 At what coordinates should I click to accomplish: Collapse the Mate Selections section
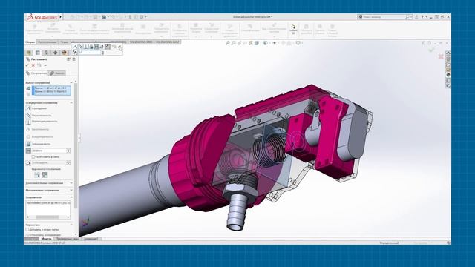[x=71, y=82]
